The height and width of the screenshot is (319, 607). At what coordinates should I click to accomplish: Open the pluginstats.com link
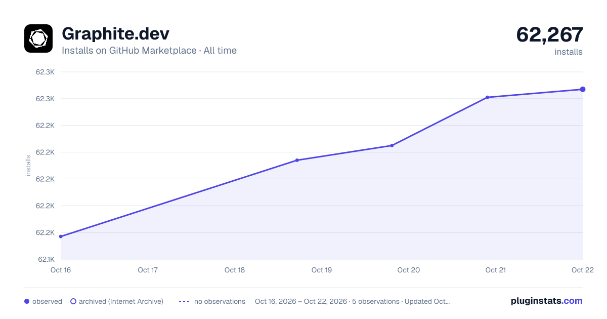coord(546,301)
